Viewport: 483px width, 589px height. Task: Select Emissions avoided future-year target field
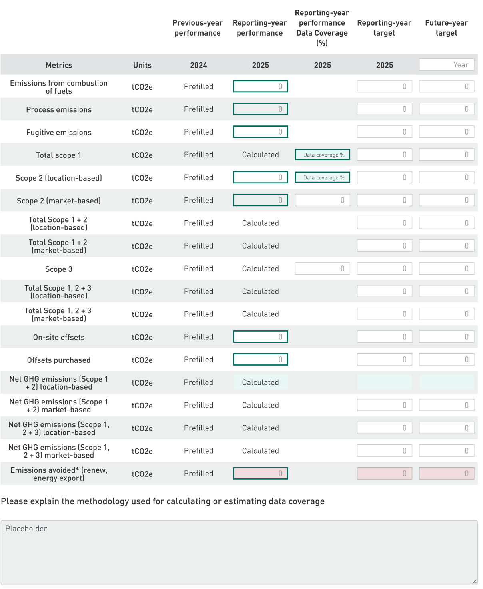[446, 474]
